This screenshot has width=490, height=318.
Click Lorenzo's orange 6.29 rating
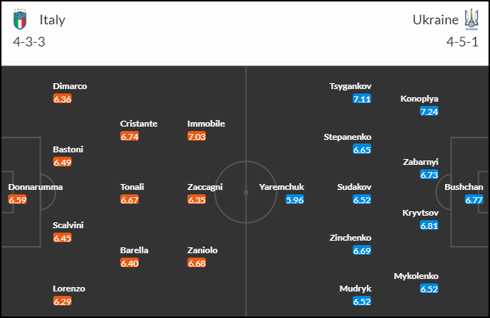[63, 302]
